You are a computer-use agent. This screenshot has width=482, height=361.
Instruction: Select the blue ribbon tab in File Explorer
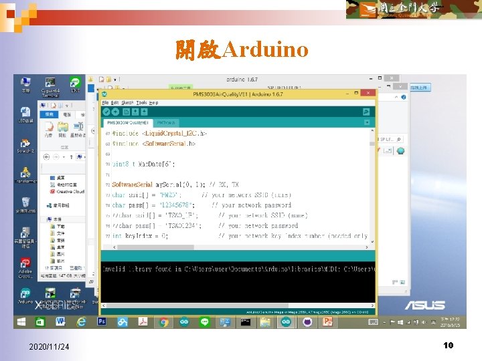click(x=49, y=114)
